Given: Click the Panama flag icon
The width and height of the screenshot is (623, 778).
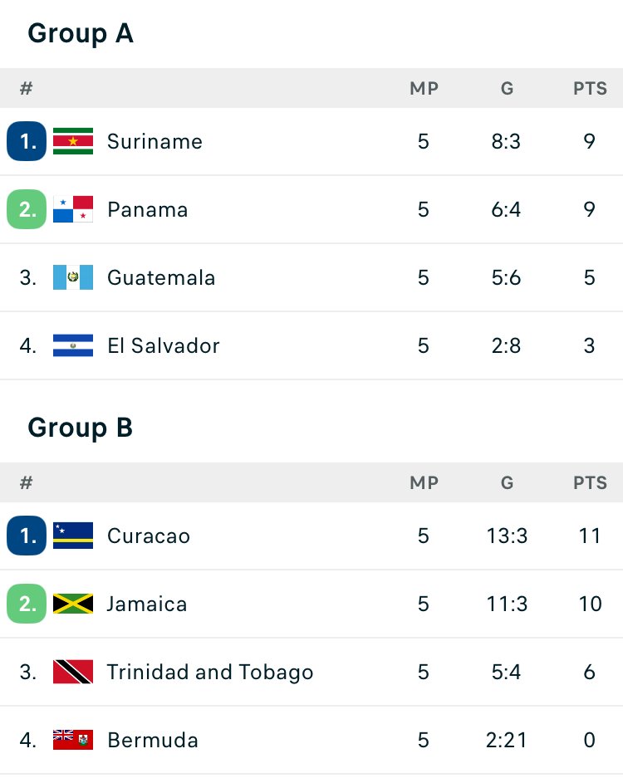Looking at the screenshot, I should (73, 209).
